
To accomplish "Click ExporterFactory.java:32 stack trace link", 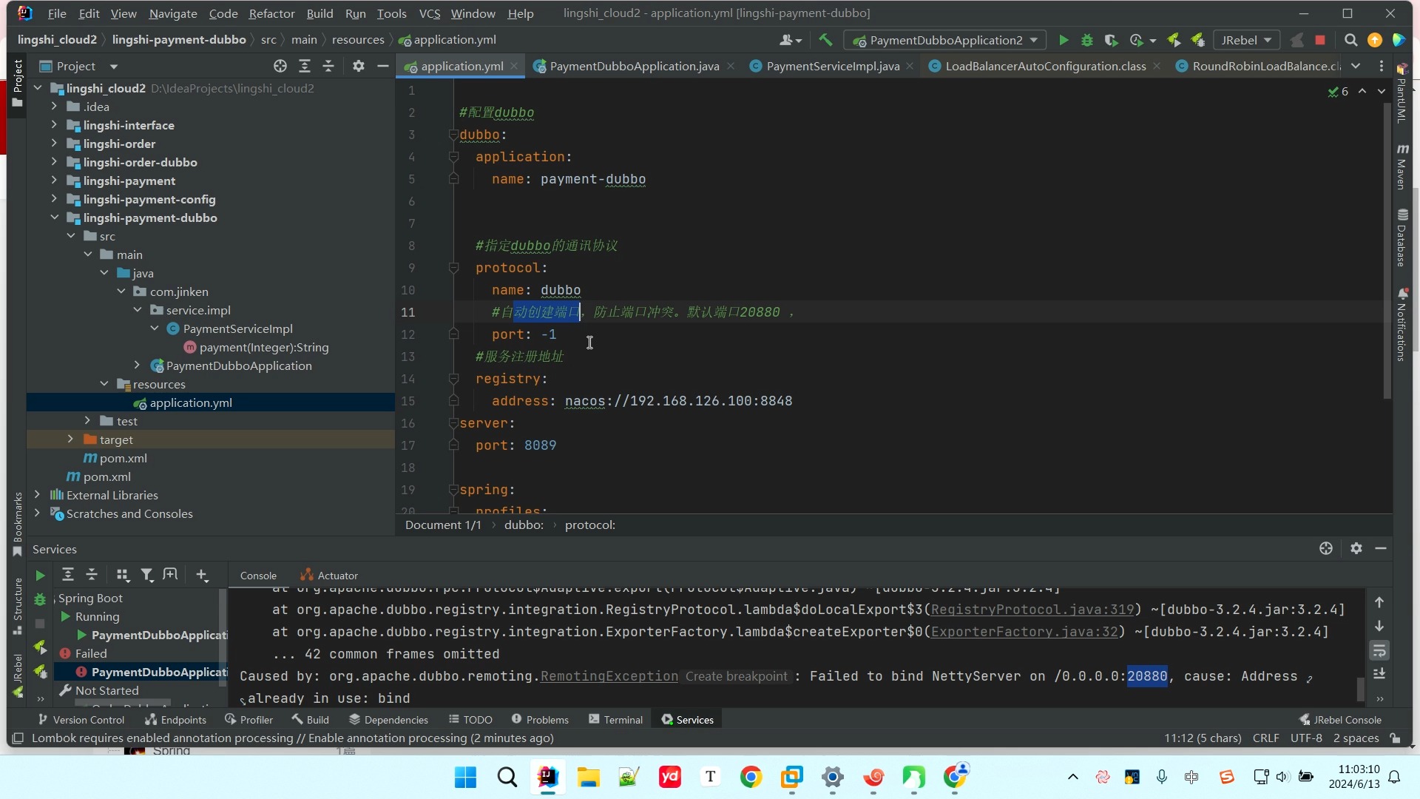I will 1024,632.
